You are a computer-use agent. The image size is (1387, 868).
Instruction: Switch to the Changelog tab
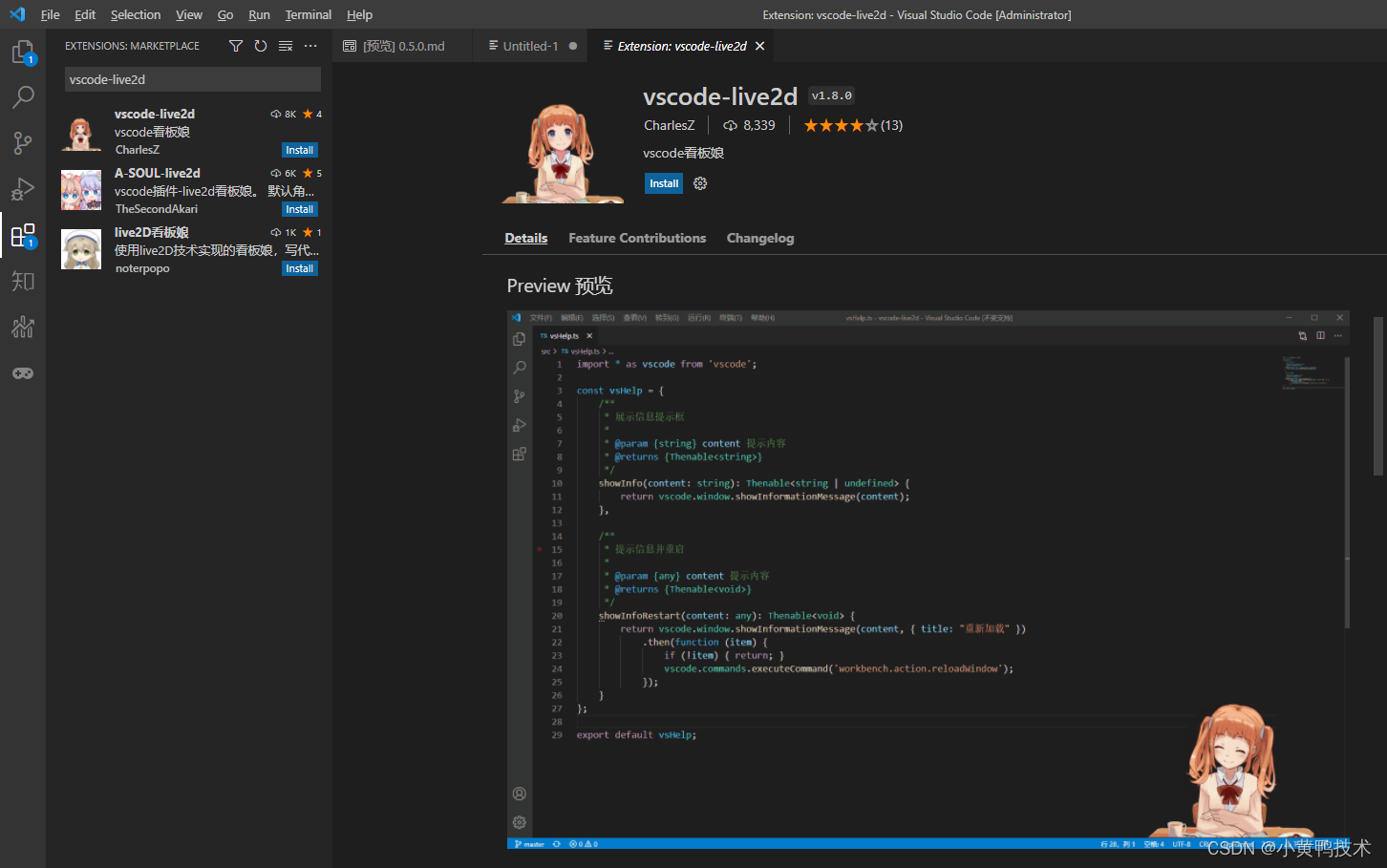point(760,238)
